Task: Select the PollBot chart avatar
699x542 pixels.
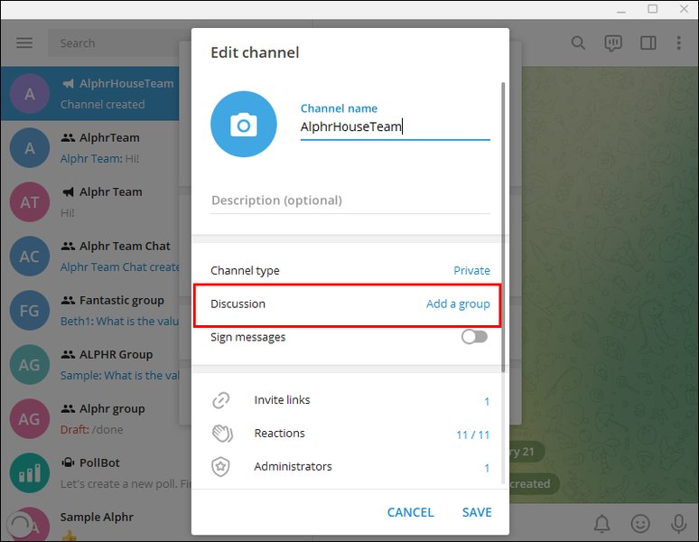Action: (30, 473)
